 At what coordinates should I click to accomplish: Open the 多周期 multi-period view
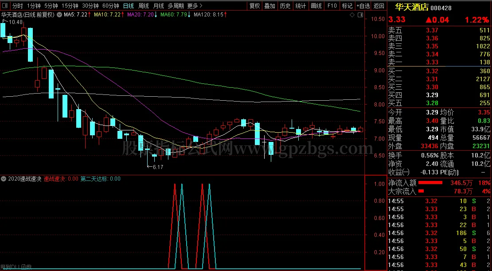[x=176, y=6]
